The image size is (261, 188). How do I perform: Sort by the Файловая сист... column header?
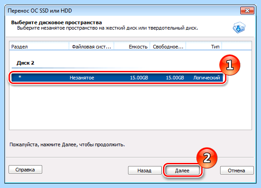click(91, 47)
